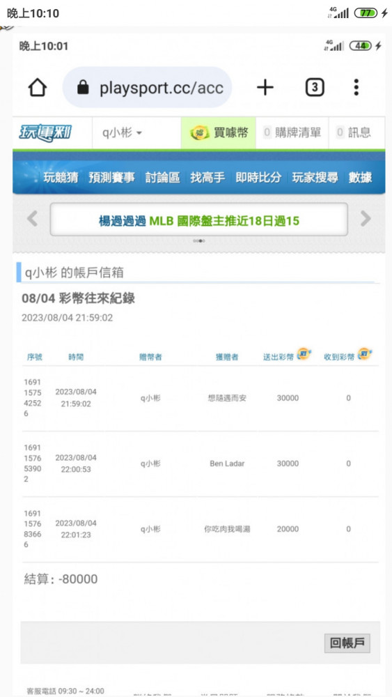Open 玩家搜尋 menu item
The width and height of the screenshot is (392, 697).
click(315, 178)
